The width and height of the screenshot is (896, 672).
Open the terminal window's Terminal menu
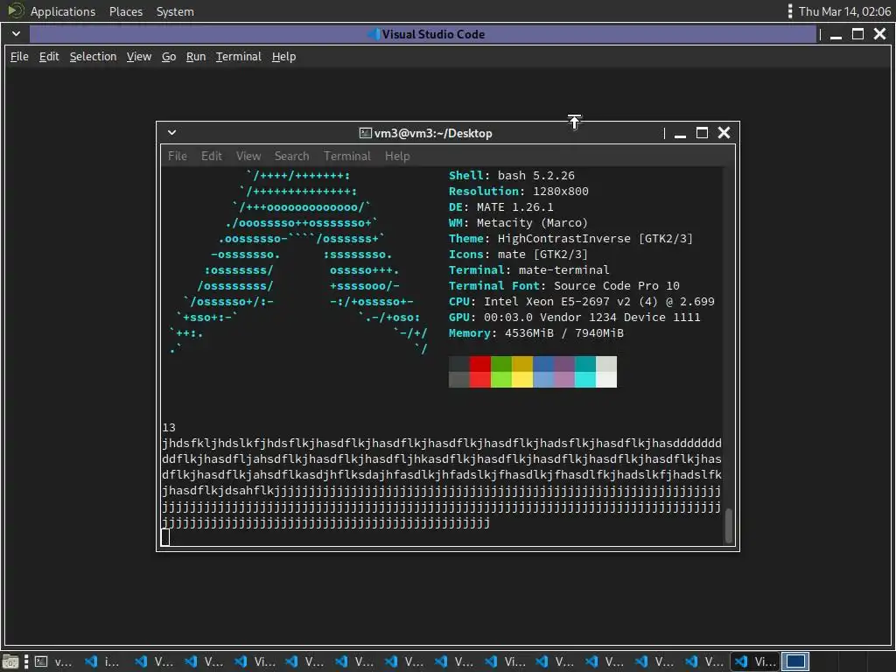coord(346,156)
